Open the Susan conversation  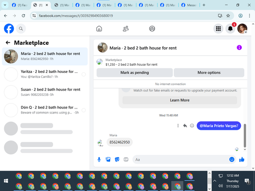coord(45,92)
